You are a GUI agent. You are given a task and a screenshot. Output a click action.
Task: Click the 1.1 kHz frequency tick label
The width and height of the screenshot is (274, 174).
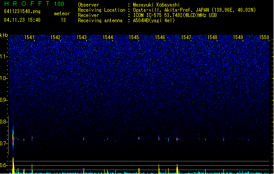3,57
